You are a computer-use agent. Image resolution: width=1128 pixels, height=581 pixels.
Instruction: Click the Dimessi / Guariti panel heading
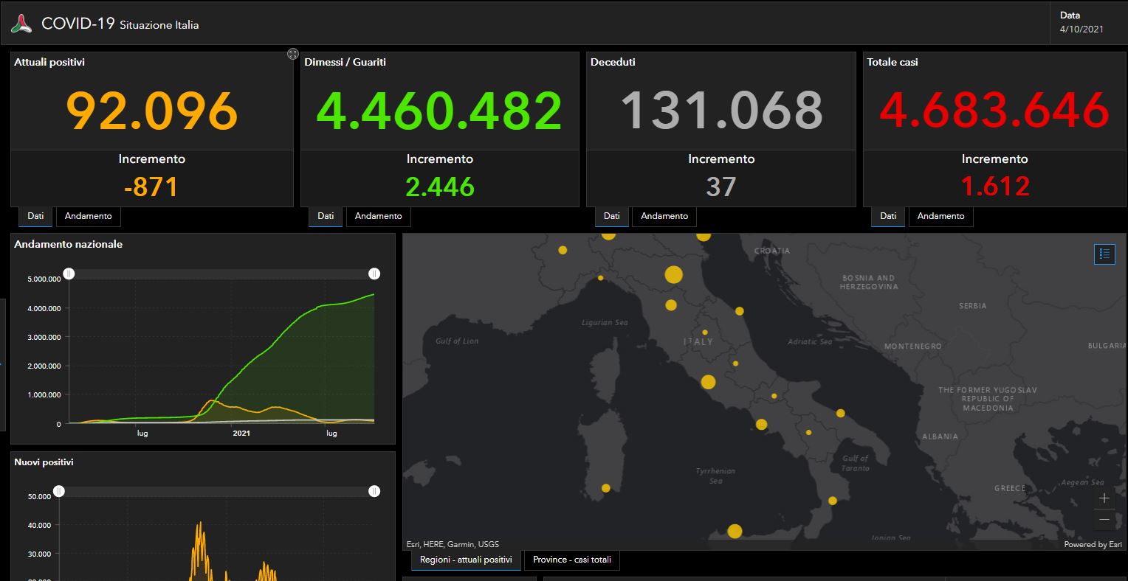[345, 62]
